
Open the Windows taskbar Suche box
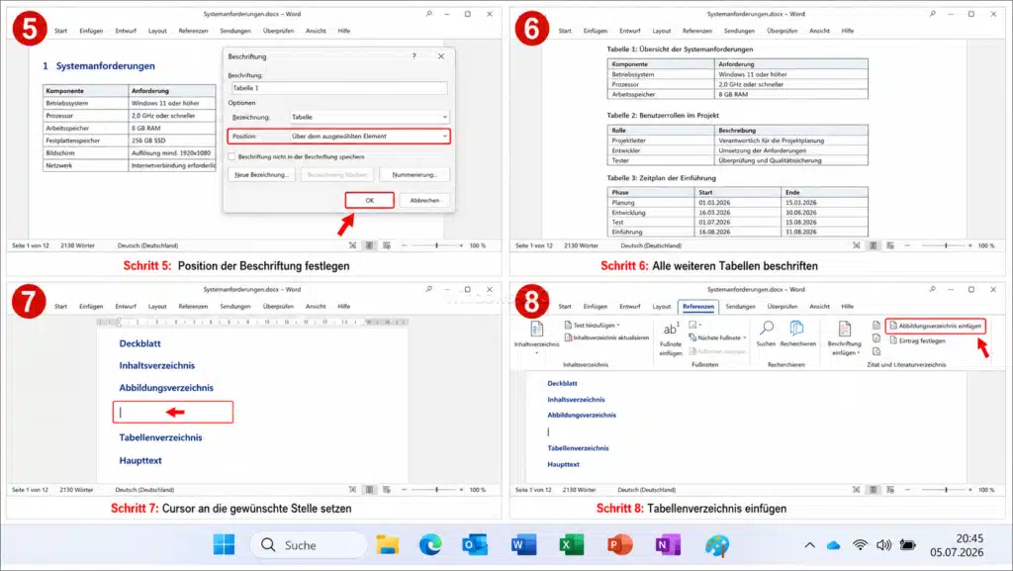309,545
